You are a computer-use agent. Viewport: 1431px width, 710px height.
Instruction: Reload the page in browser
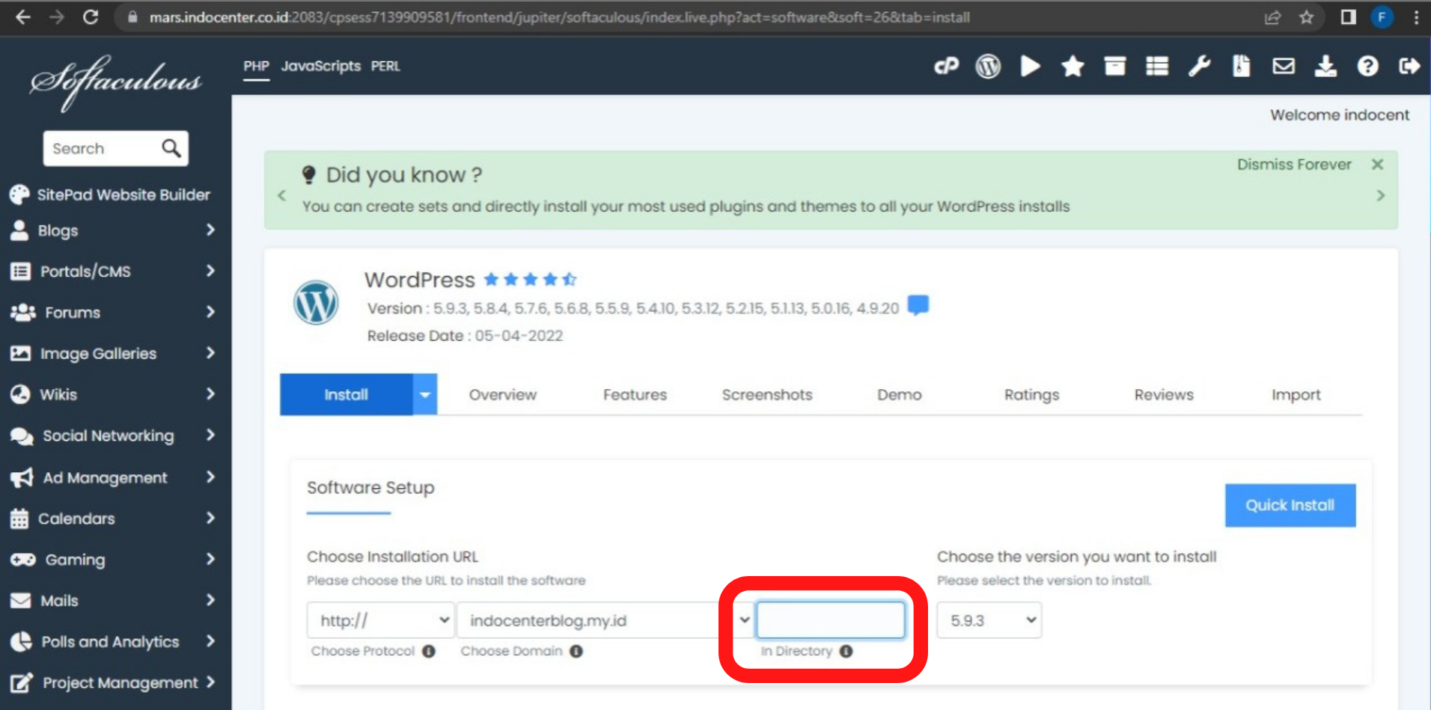91,17
